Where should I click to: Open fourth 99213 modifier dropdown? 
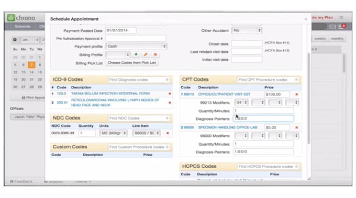[292, 102]
